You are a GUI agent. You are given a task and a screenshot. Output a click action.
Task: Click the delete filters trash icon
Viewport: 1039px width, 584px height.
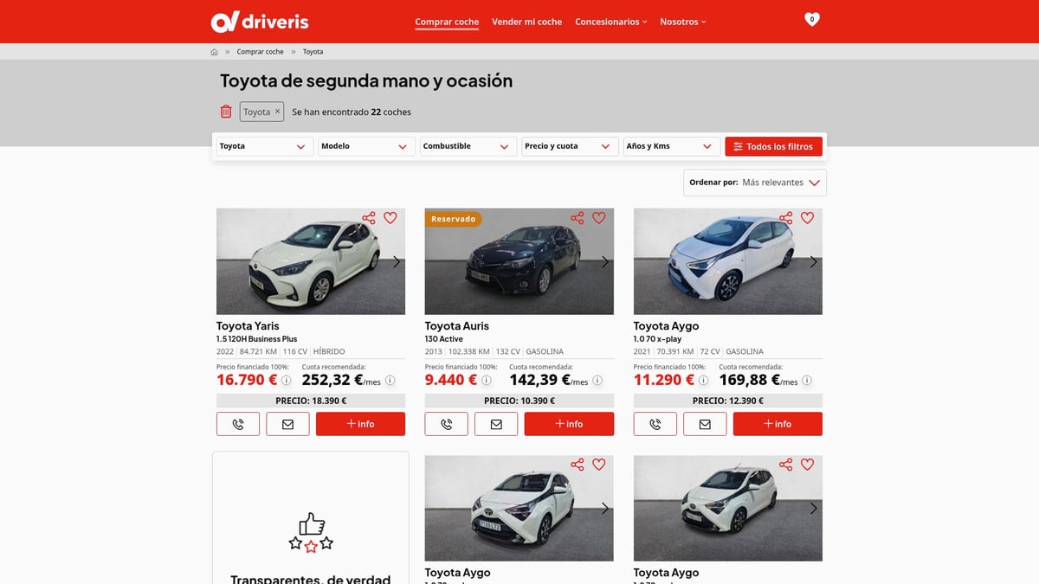point(226,111)
